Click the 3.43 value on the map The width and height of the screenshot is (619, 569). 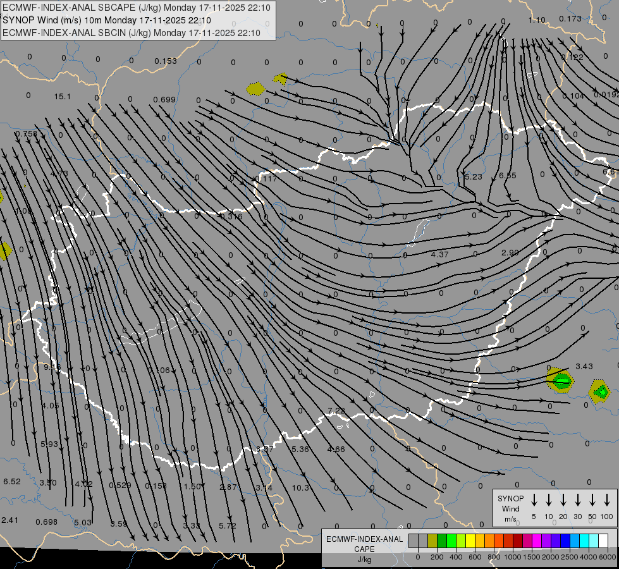pos(584,366)
